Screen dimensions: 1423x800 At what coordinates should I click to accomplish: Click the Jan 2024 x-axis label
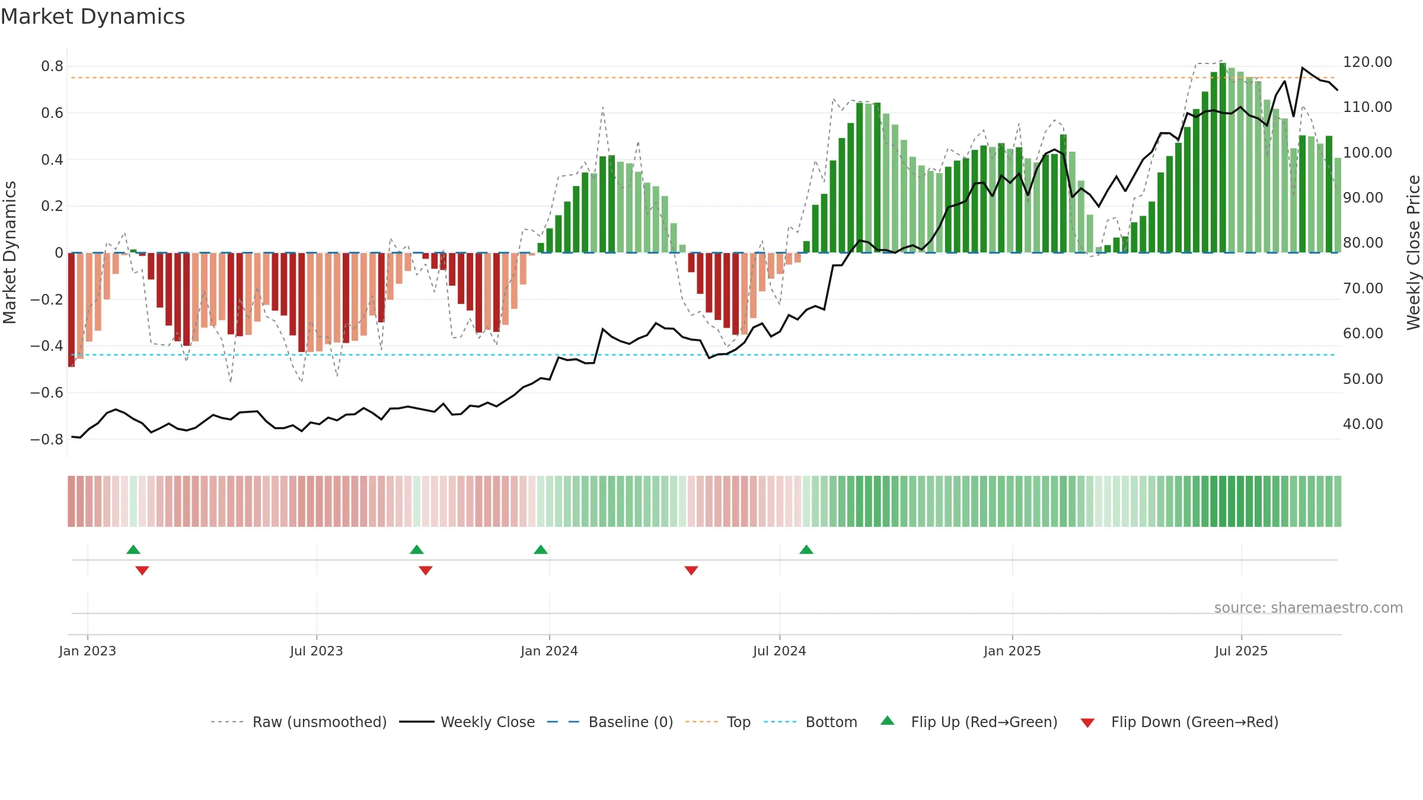550,651
